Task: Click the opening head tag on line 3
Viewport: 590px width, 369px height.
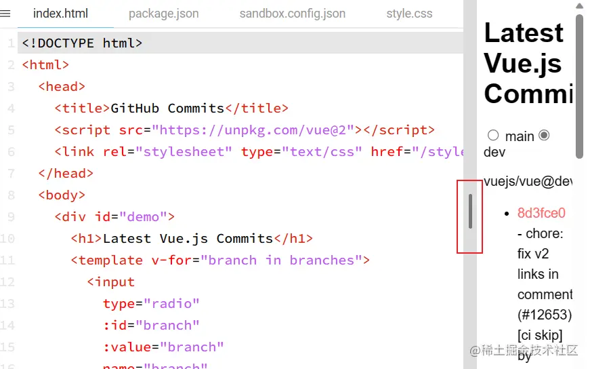Action: point(62,87)
